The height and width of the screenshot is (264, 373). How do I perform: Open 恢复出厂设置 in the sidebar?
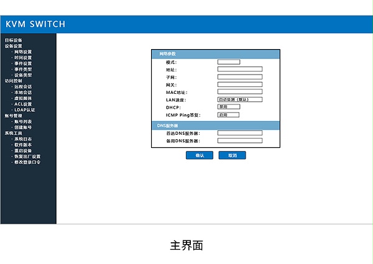tap(27, 157)
